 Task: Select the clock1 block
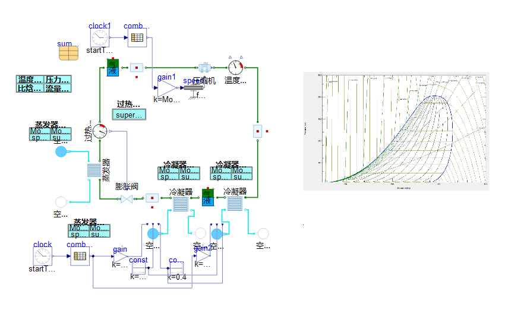click(x=100, y=38)
